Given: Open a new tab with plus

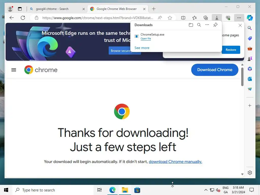Looking at the screenshot, I should [154, 9].
